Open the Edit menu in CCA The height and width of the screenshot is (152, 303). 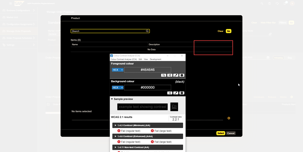click(140, 59)
